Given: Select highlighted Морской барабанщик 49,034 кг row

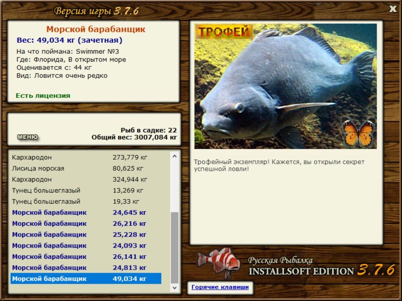Looking at the screenshot, I should [86, 278].
